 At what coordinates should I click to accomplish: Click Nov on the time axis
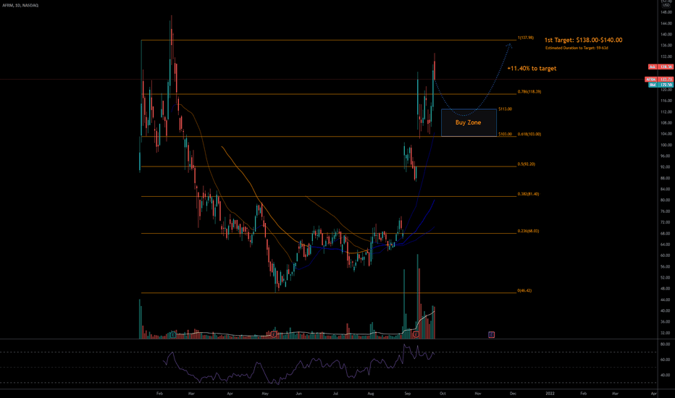coord(478,394)
